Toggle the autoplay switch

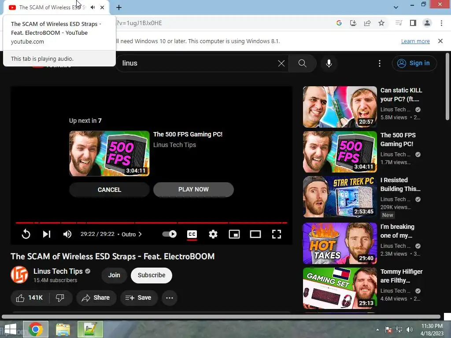(x=170, y=234)
